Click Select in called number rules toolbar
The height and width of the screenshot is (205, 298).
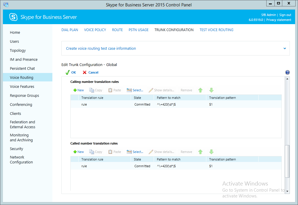tap(135, 152)
